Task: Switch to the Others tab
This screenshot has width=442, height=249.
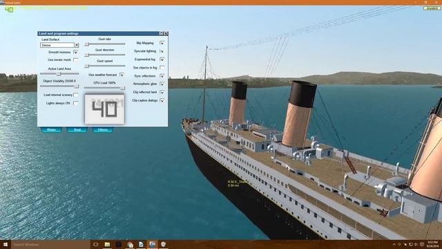Action: [x=103, y=129]
